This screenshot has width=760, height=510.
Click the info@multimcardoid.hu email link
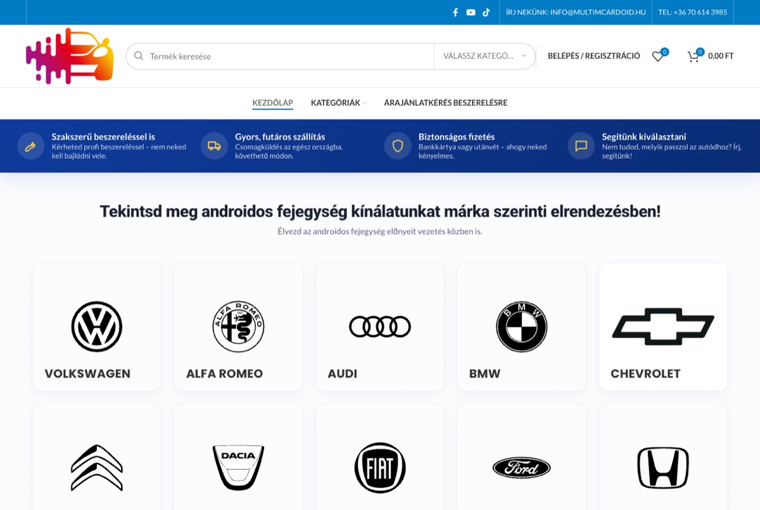tap(576, 12)
